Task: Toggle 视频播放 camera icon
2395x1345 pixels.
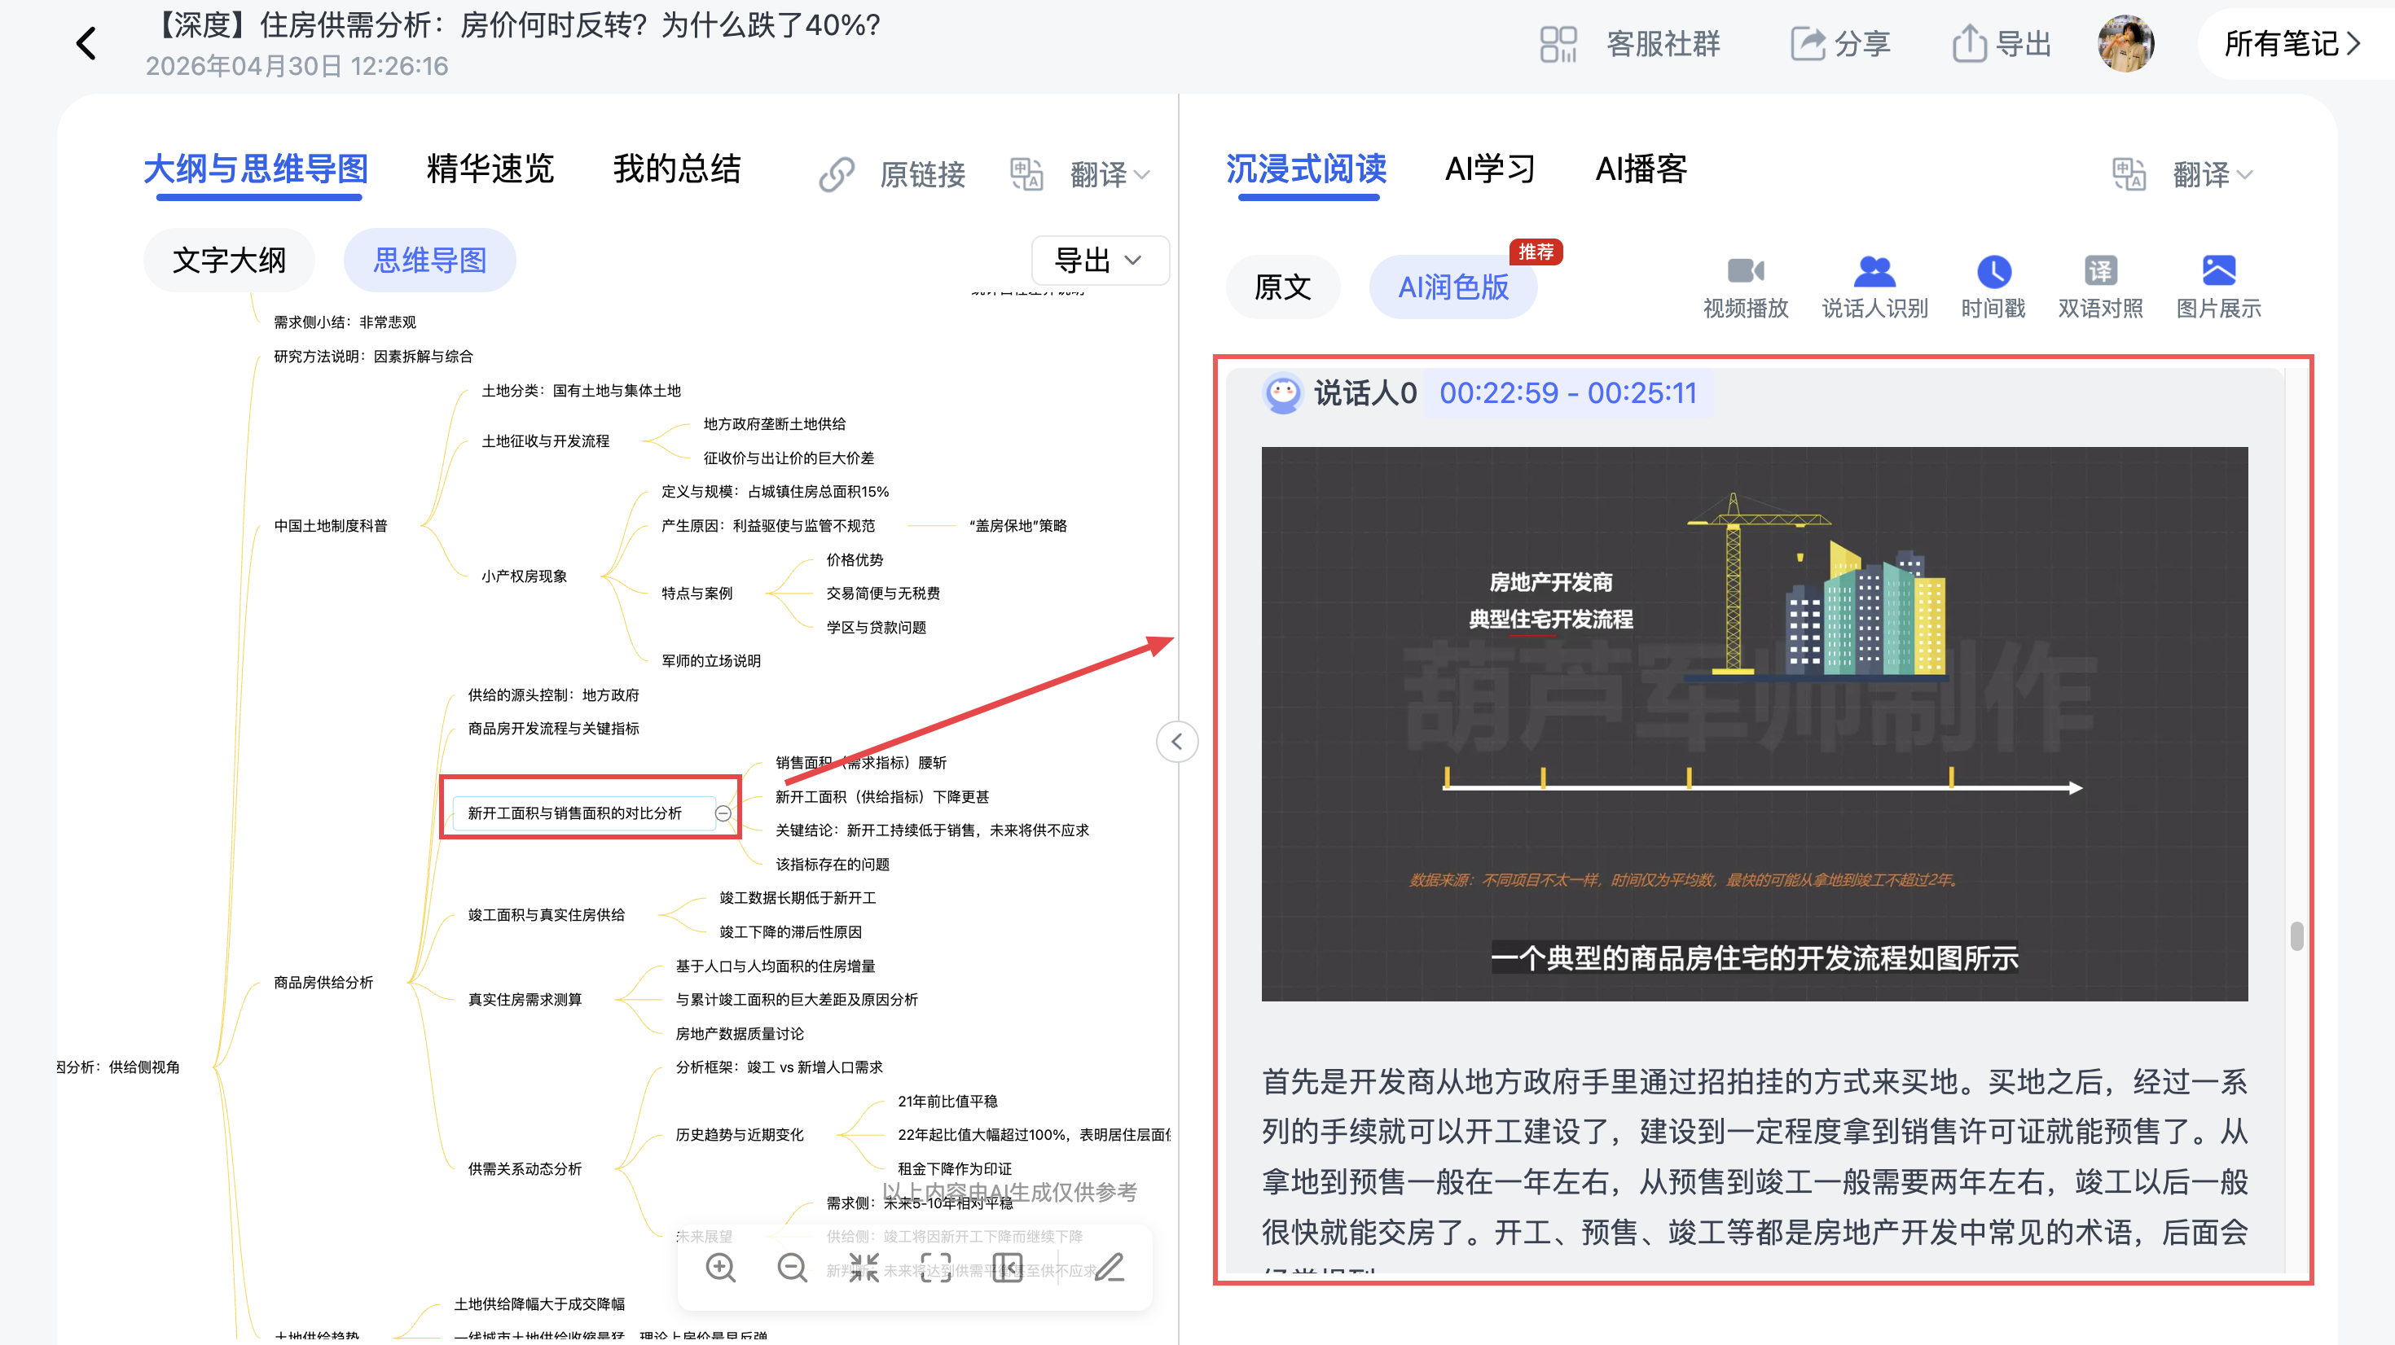Action: tap(1745, 271)
